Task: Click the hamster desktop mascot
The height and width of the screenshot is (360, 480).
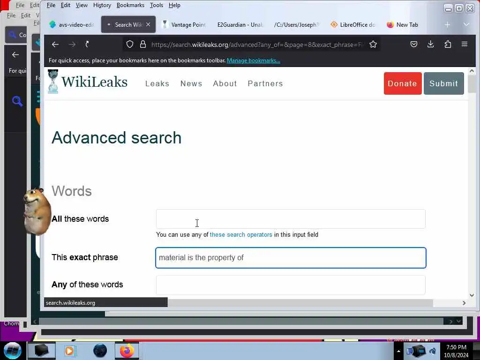Action: [x=37, y=212]
